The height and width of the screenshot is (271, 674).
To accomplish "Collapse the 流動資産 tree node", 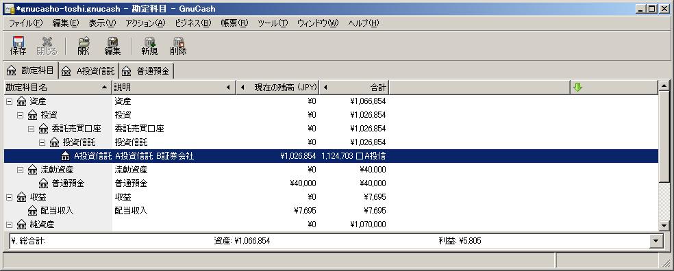I will (20, 170).
